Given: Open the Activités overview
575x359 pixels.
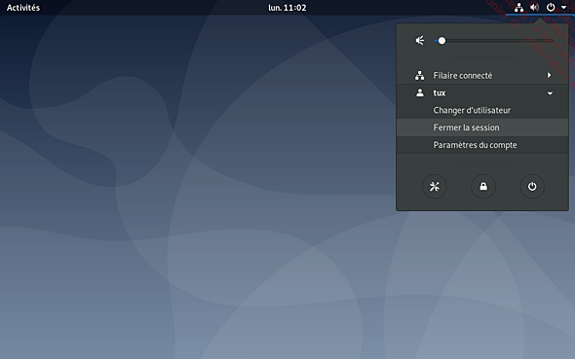Looking at the screenshot, I should pyautogui.click(x=23, y=8).
